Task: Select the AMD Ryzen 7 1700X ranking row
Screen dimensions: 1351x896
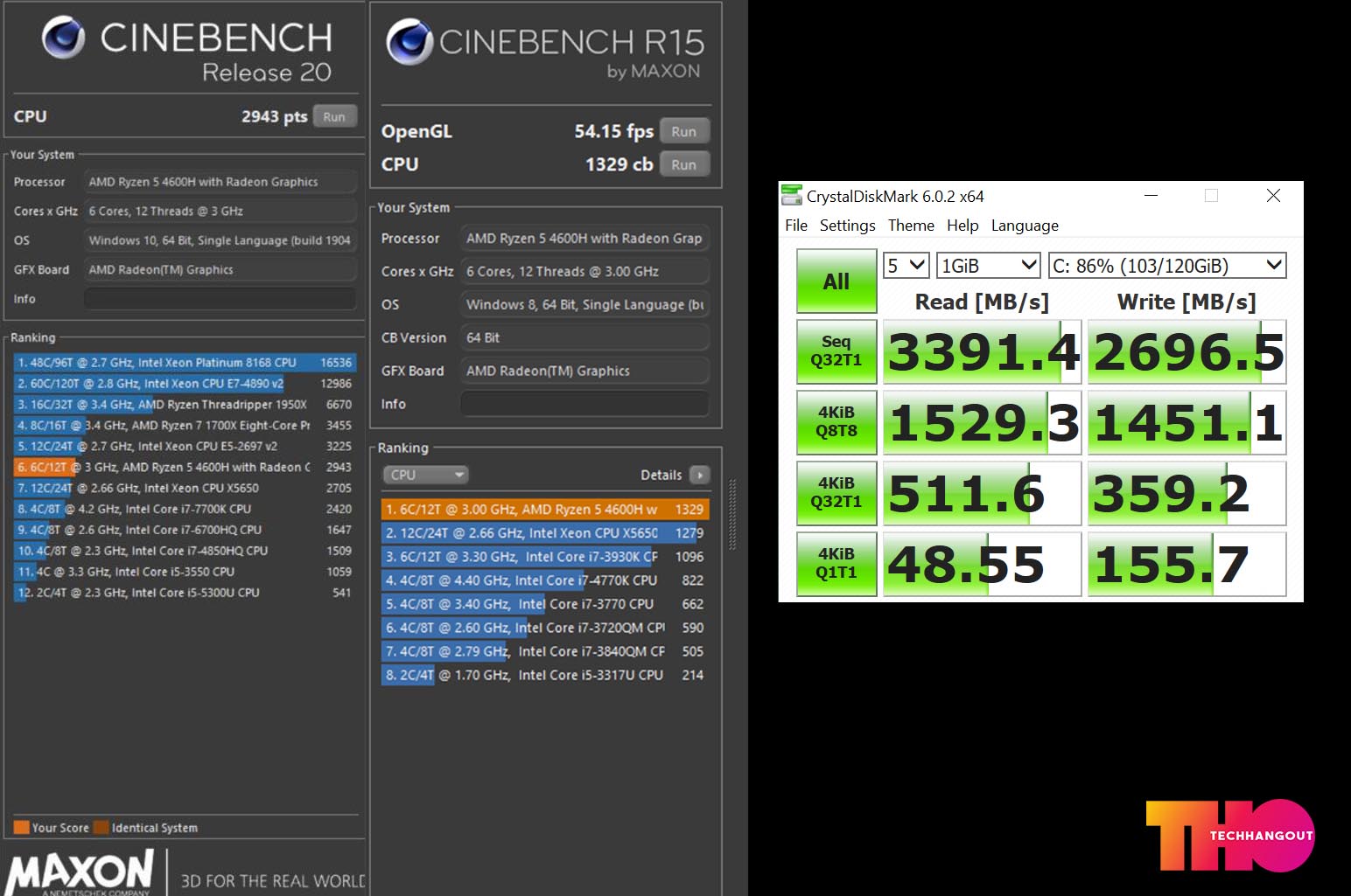Action: [x=184, y=425]
